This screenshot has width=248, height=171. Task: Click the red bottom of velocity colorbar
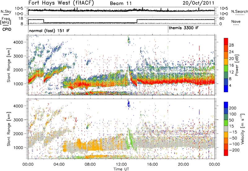[226, 153]
